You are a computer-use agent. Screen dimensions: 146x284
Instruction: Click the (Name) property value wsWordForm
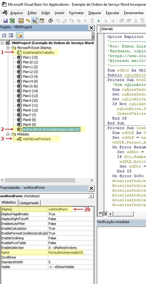pyautogui.click(x=70, y=209)
